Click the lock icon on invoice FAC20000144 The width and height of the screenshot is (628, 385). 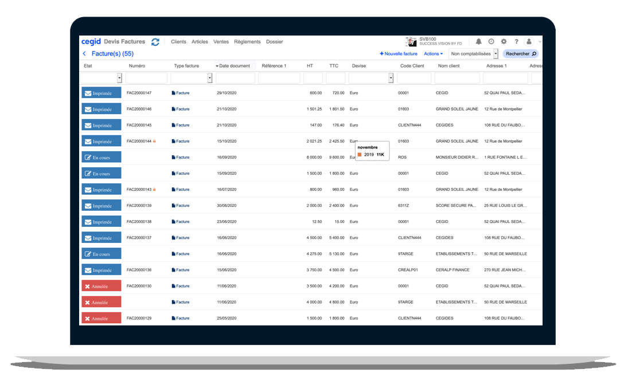[x=154, y=141]
